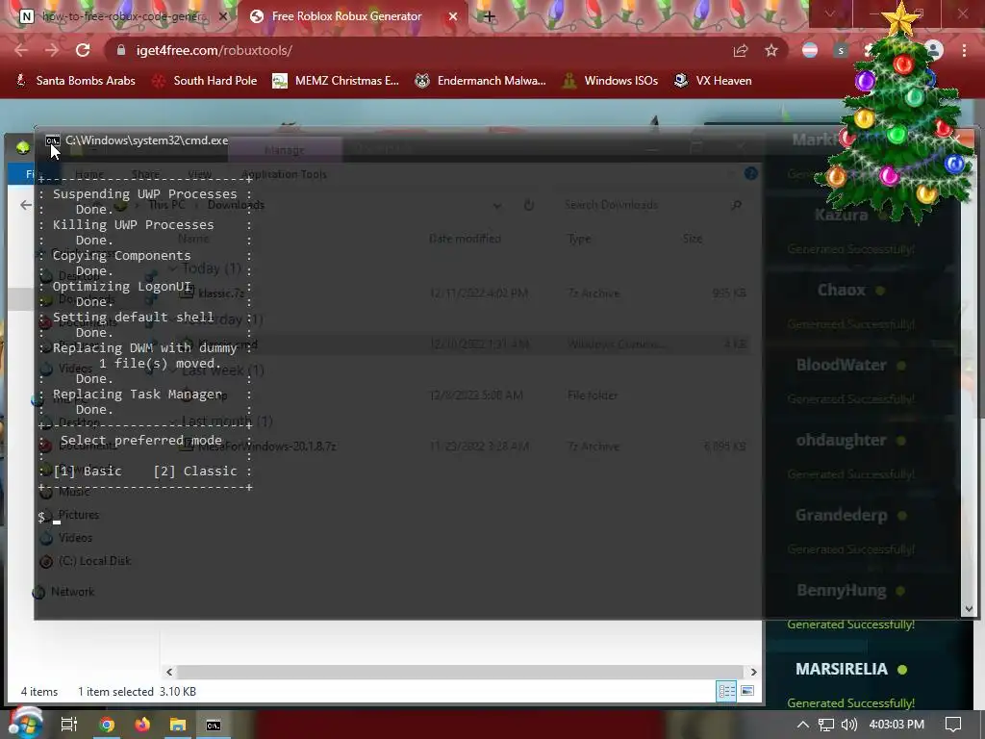Click Explorer horizontal scroll right arrow
Screen dimensions: 985x739
[x=754, y=672]
